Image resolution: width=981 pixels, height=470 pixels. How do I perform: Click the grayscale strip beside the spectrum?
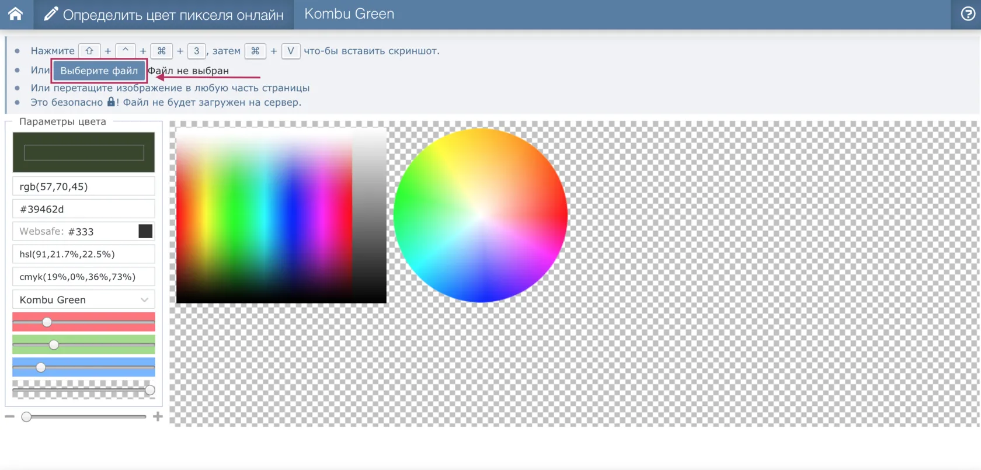369,215
